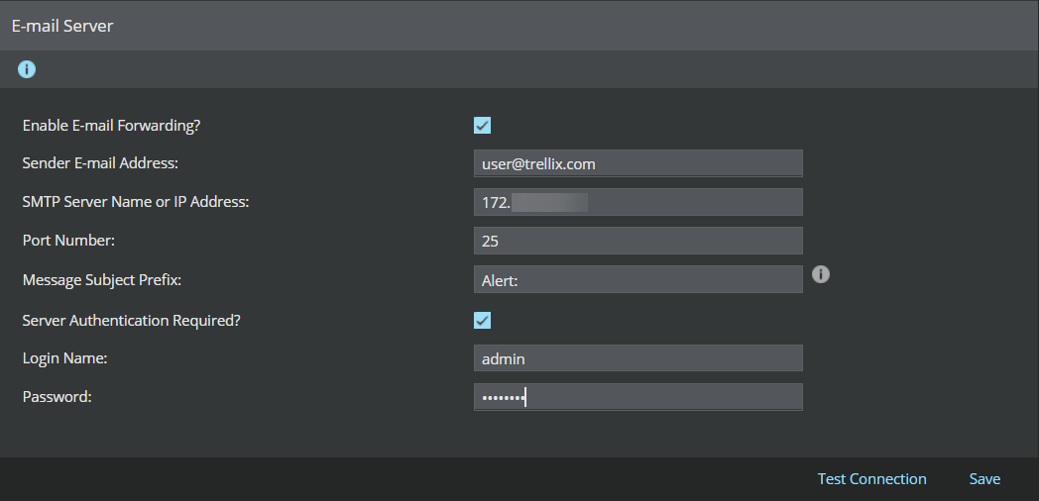This screenshot has height=501, width=1039.
Task: Click the Save button
Action: [x=984, y=479]
